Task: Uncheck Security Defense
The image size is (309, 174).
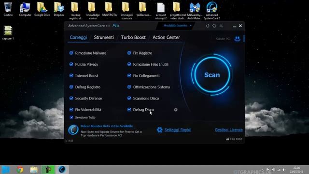Action: [71, 98]
